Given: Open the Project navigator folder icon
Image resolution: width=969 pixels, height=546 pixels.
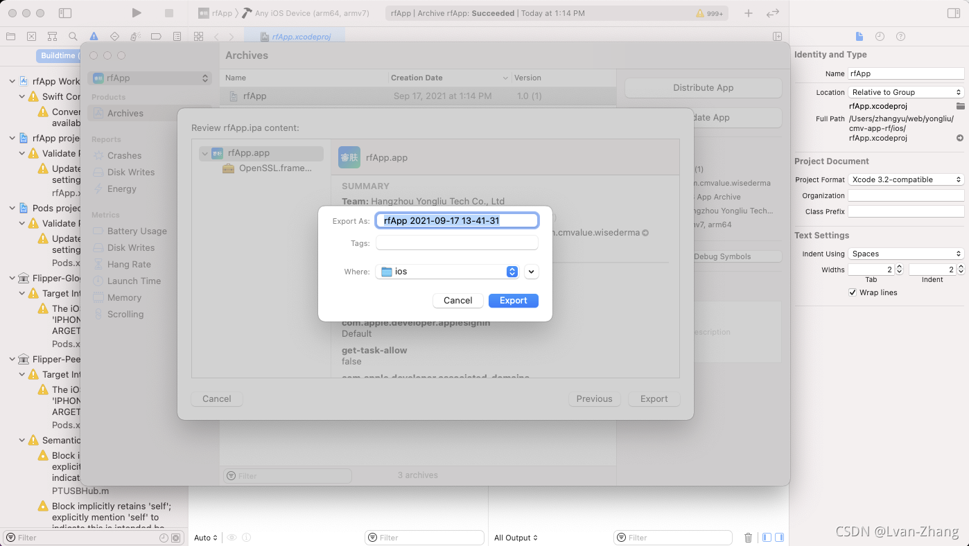Looking at the screenshot, I should tap(10, 36).
